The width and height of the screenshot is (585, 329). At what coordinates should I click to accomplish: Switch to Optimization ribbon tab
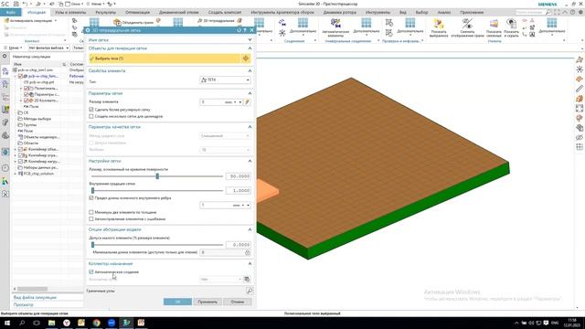click(x=137, y=12)
